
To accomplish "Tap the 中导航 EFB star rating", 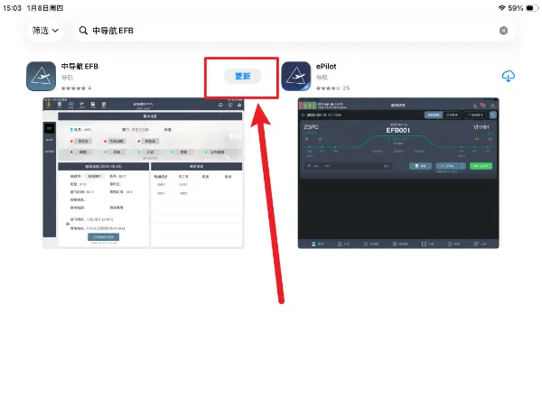I will click(x=77, y=88).
